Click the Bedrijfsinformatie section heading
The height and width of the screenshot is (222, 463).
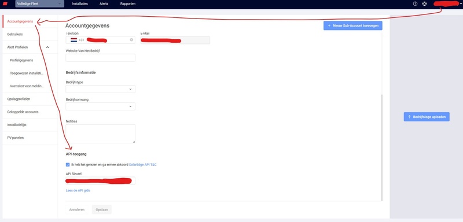pos(80,72)
